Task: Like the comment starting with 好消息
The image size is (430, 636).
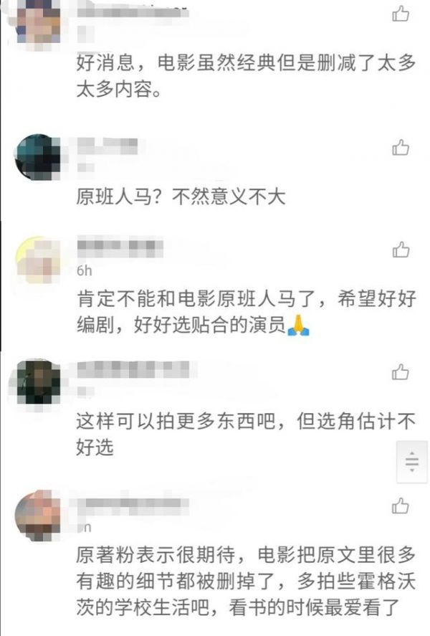Action: (x=401, y=14)
